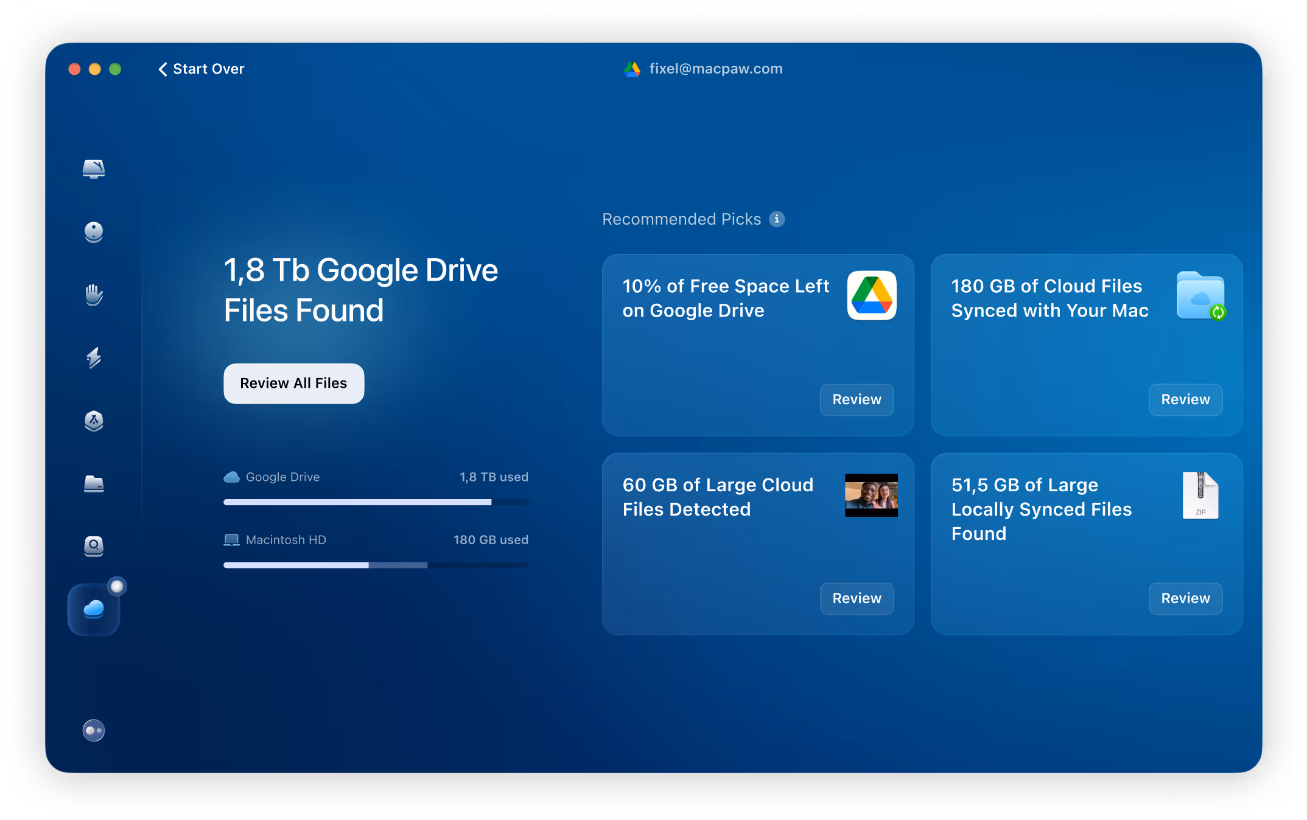
Task: Click the Review All Files button
Action: pos(294,384)
